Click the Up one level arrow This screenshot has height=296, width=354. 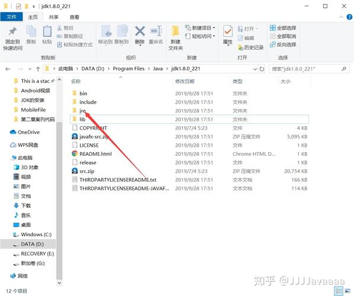[38, 69]
